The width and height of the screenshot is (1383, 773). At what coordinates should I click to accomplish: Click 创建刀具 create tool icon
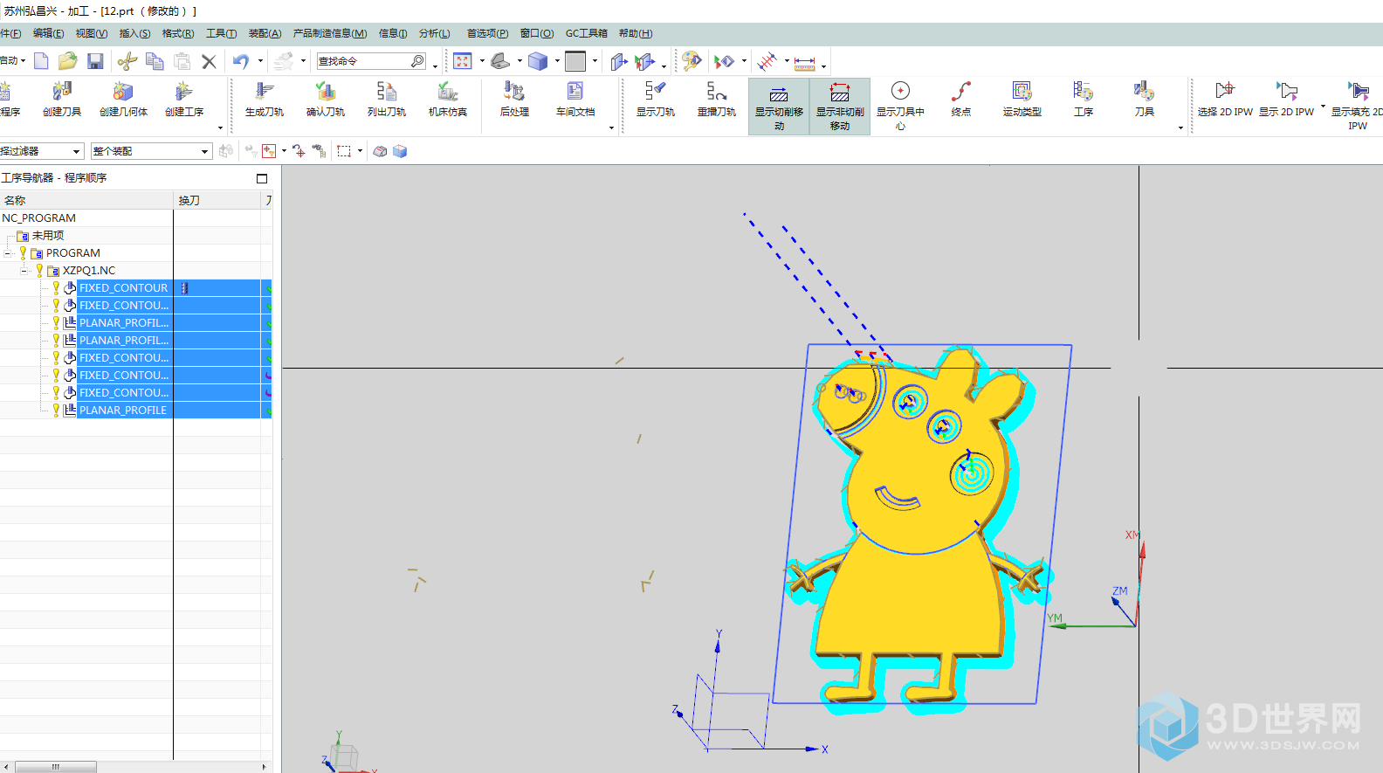click(62, 100)
